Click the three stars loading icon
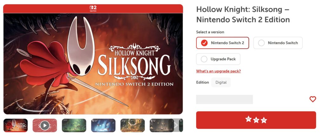The width and height of the screenshot is (325, 136). pyautogui.click(x=256, y=119)
